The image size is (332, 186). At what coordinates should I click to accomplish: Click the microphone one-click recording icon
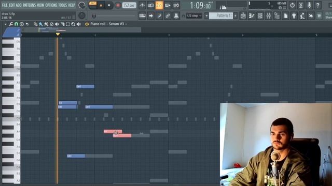[309, 5]
